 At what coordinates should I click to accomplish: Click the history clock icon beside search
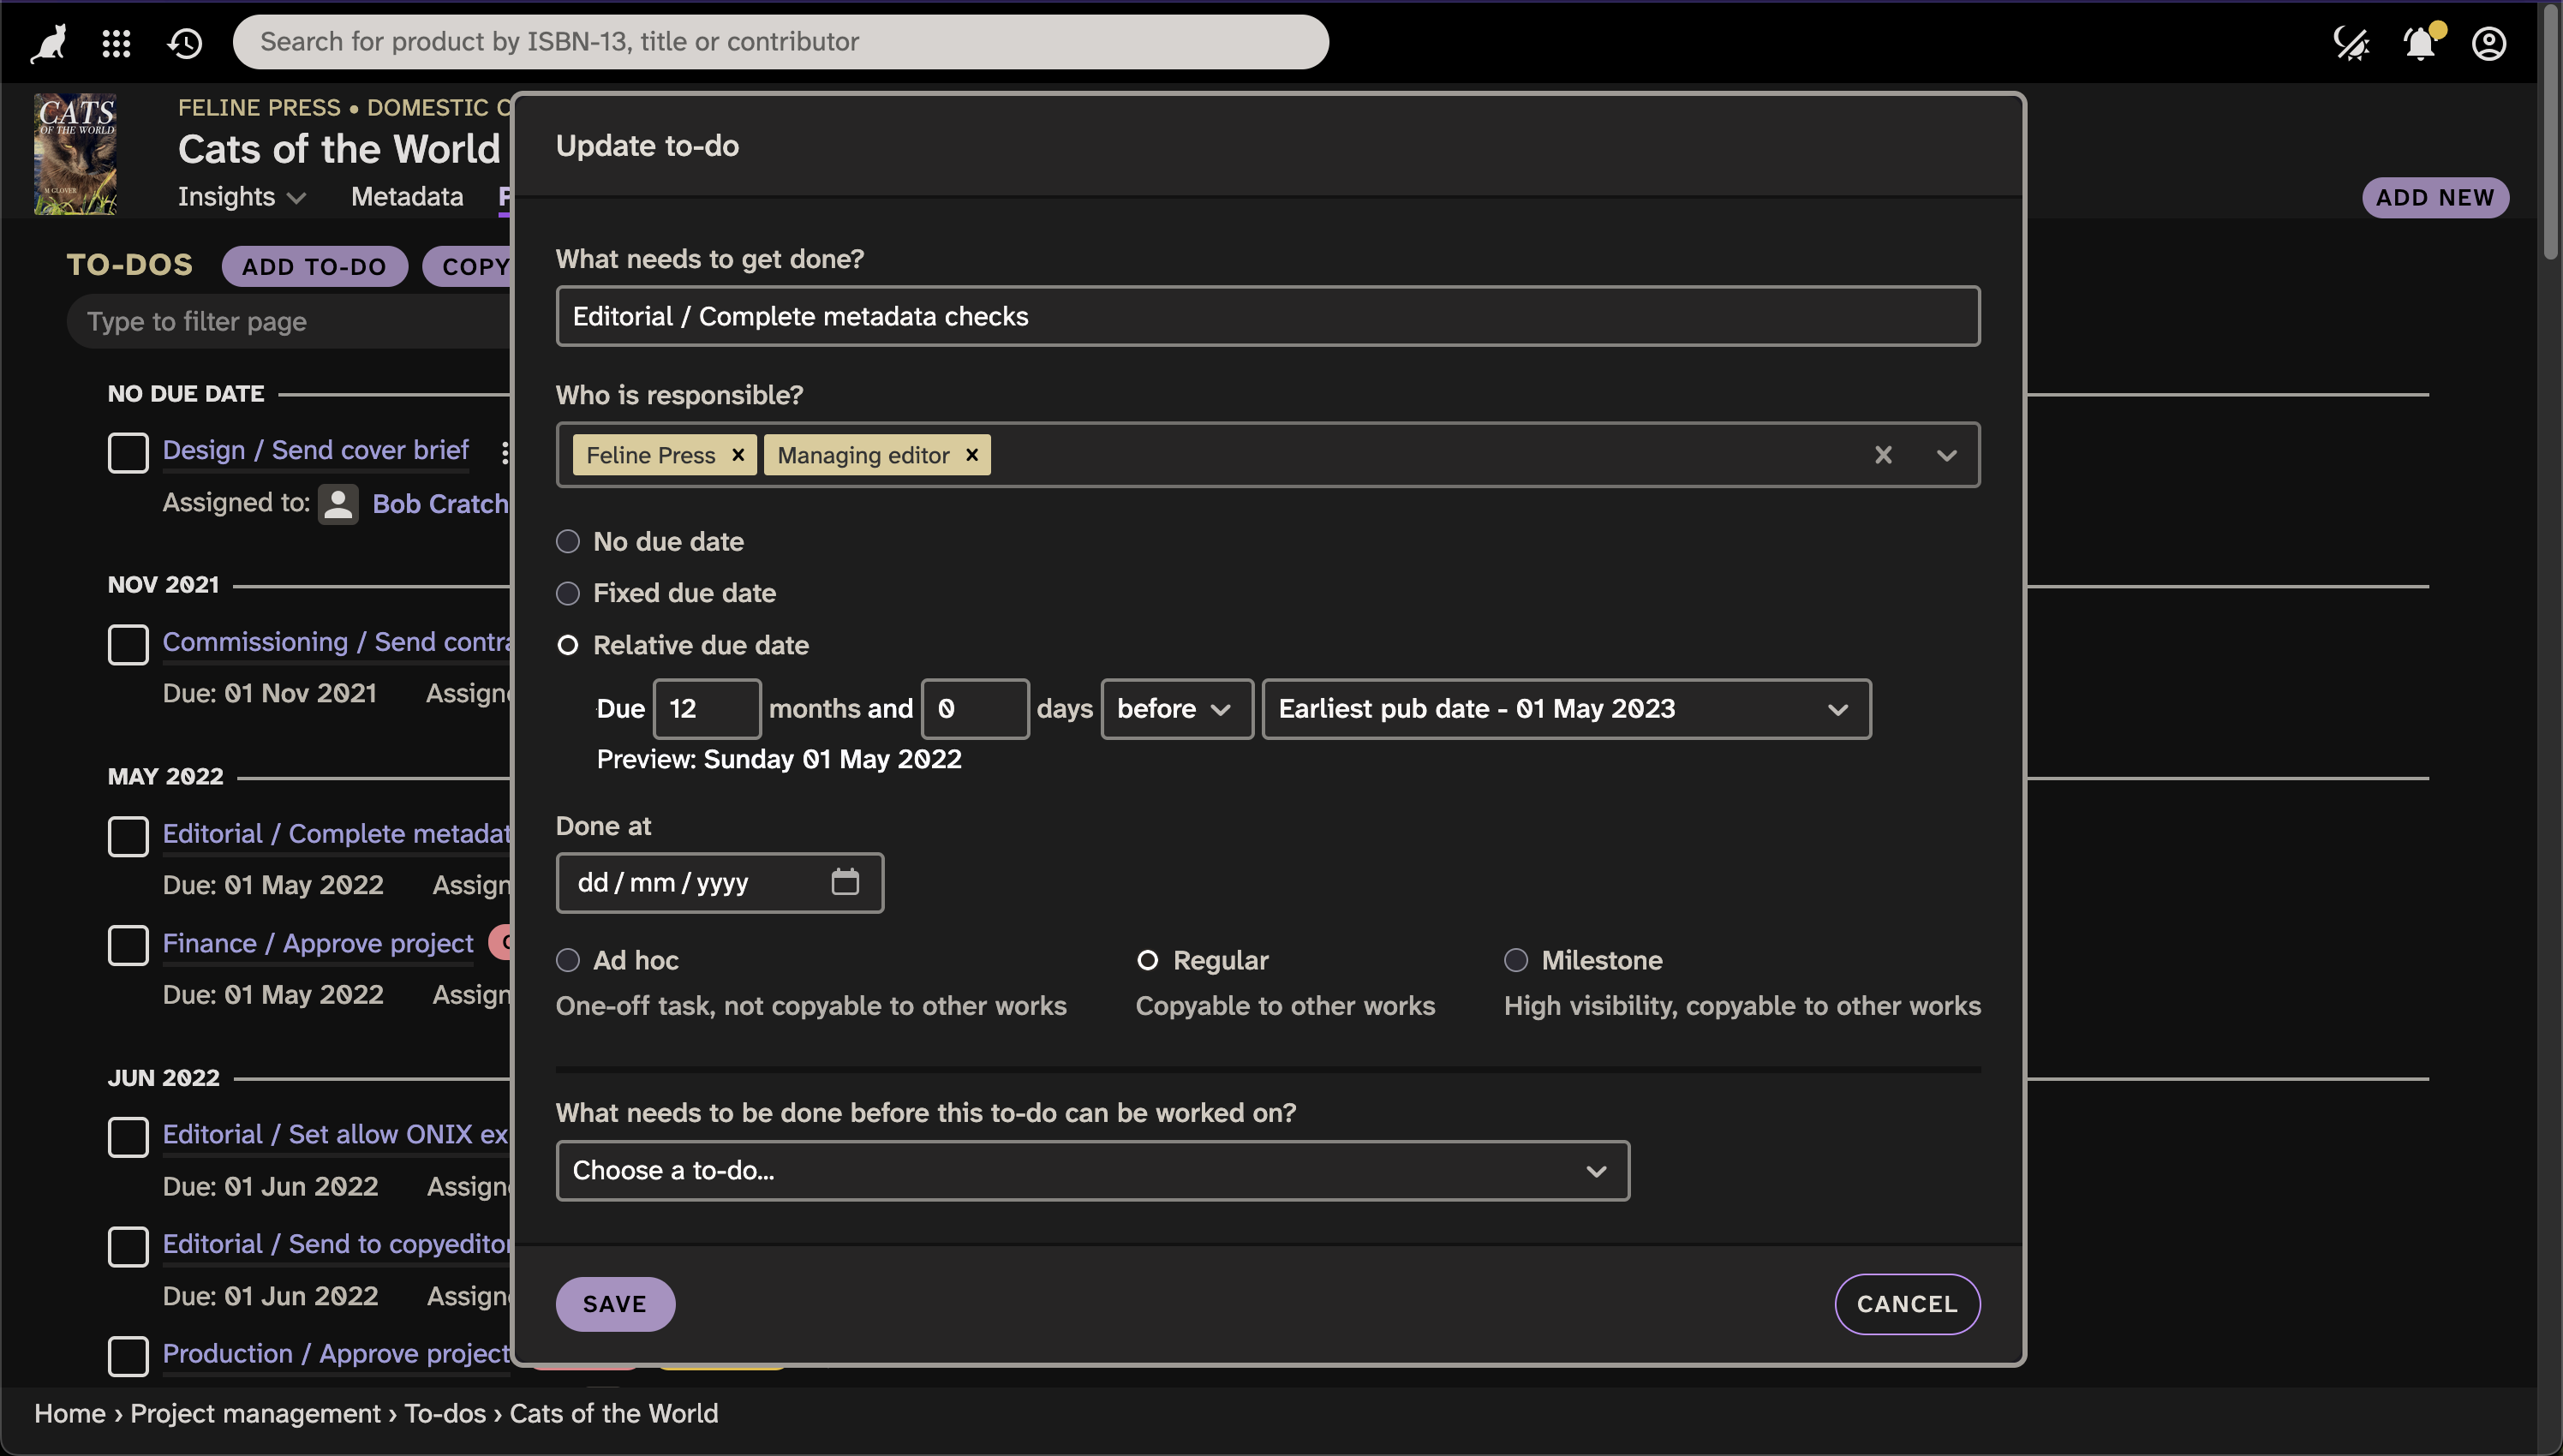184,42
